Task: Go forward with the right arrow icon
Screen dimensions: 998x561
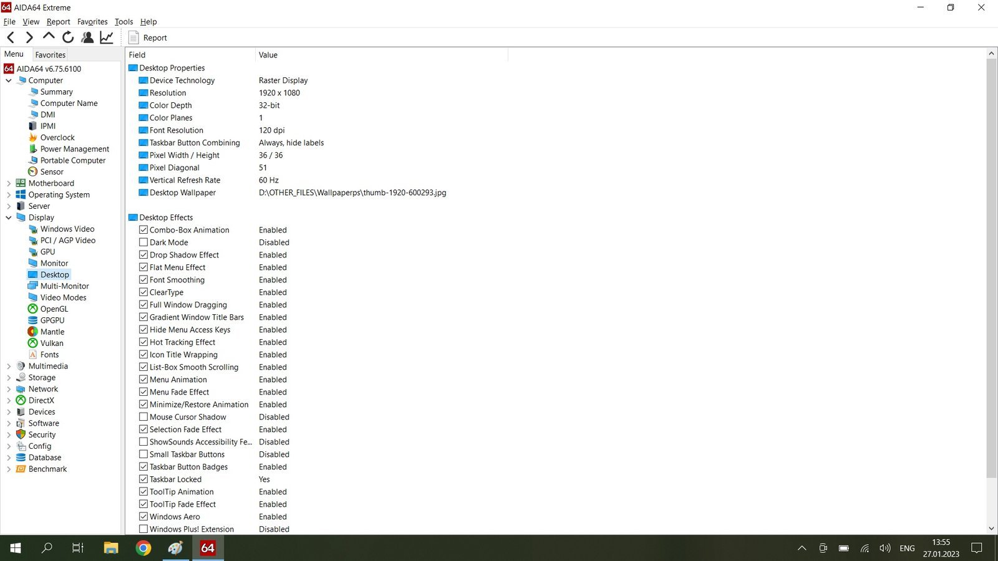Action: click(x=29, y=38)
